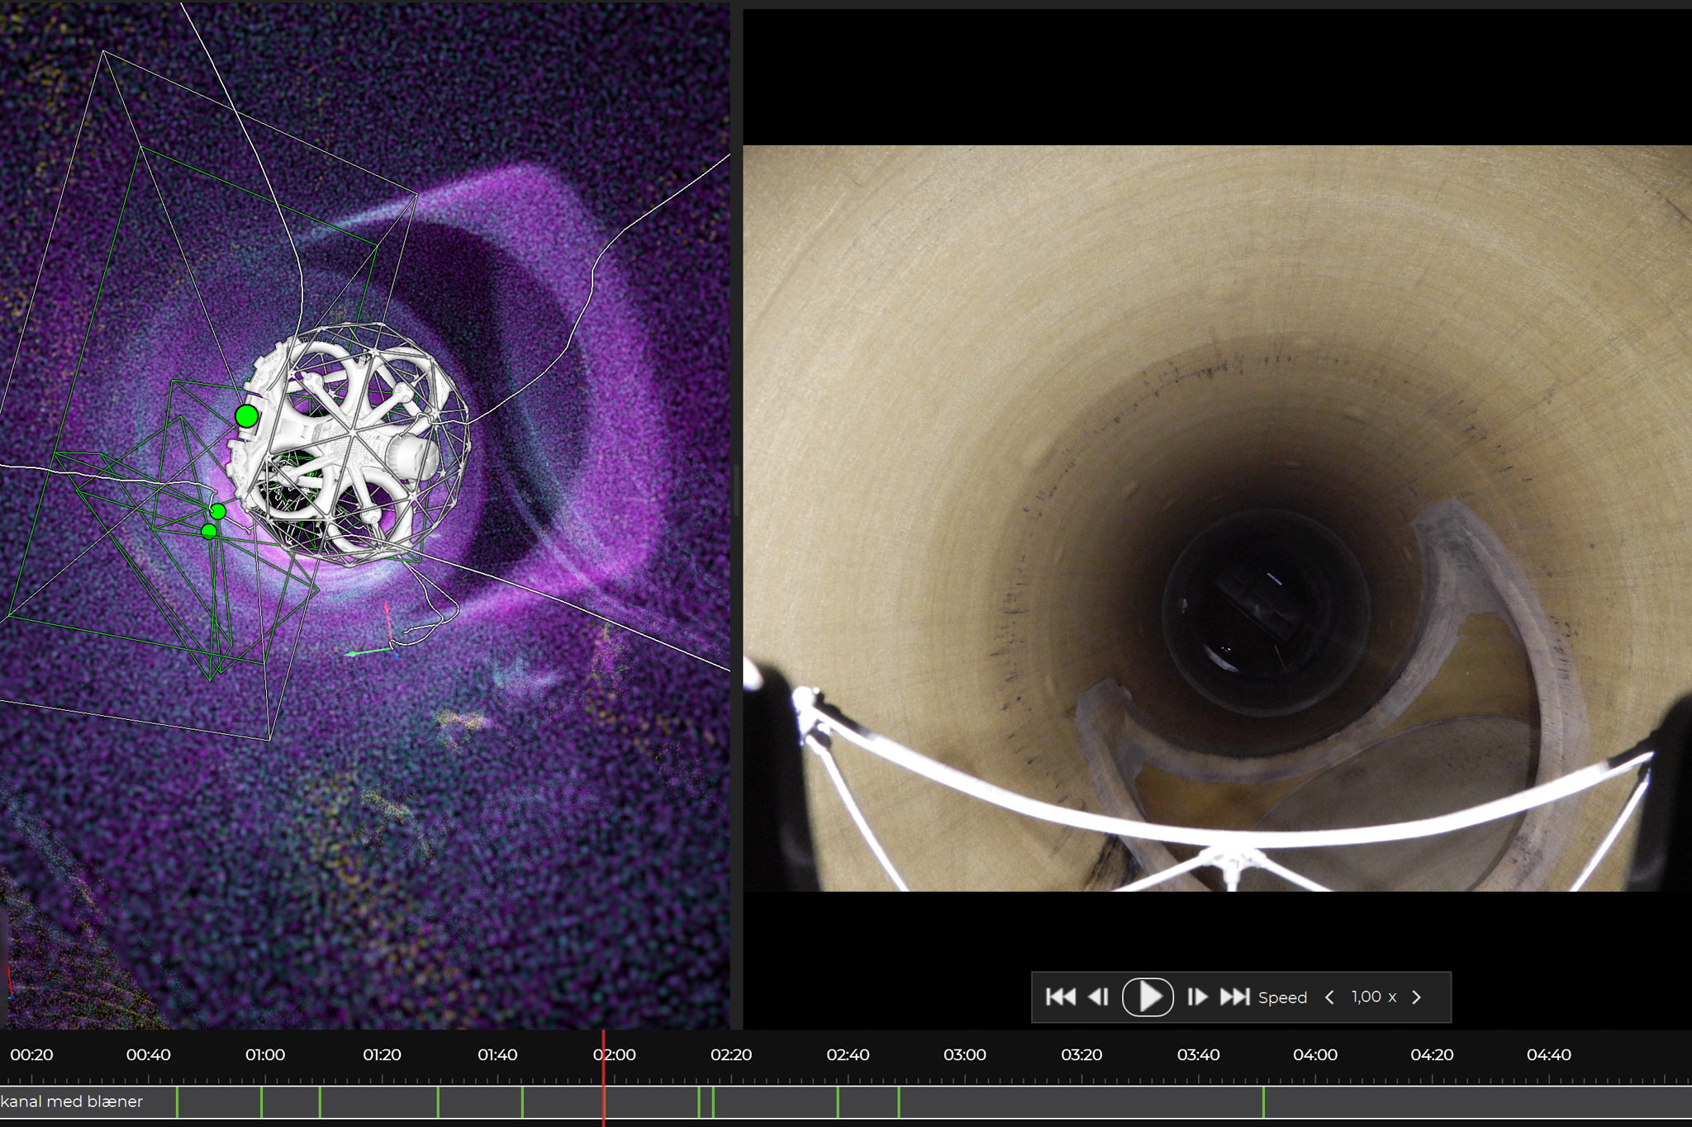
Task: Seek to the 04:40 timeline label
Action: coord(1548,1055)
